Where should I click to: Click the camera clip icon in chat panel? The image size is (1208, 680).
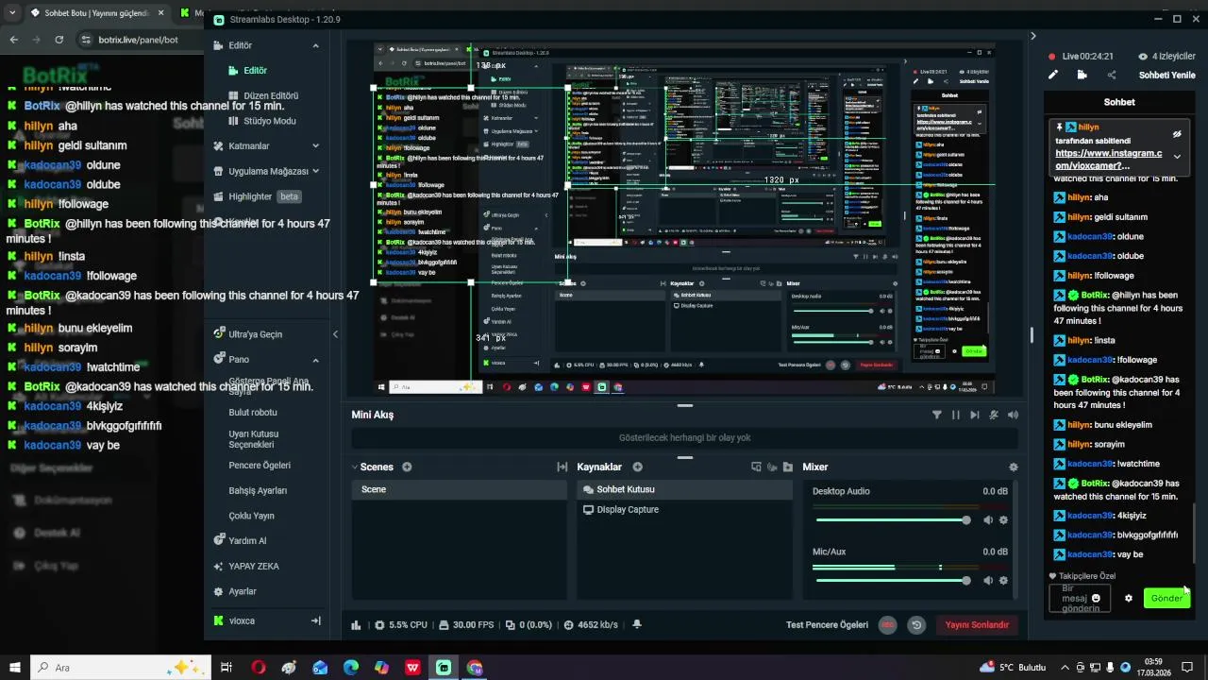point(1082,75)
